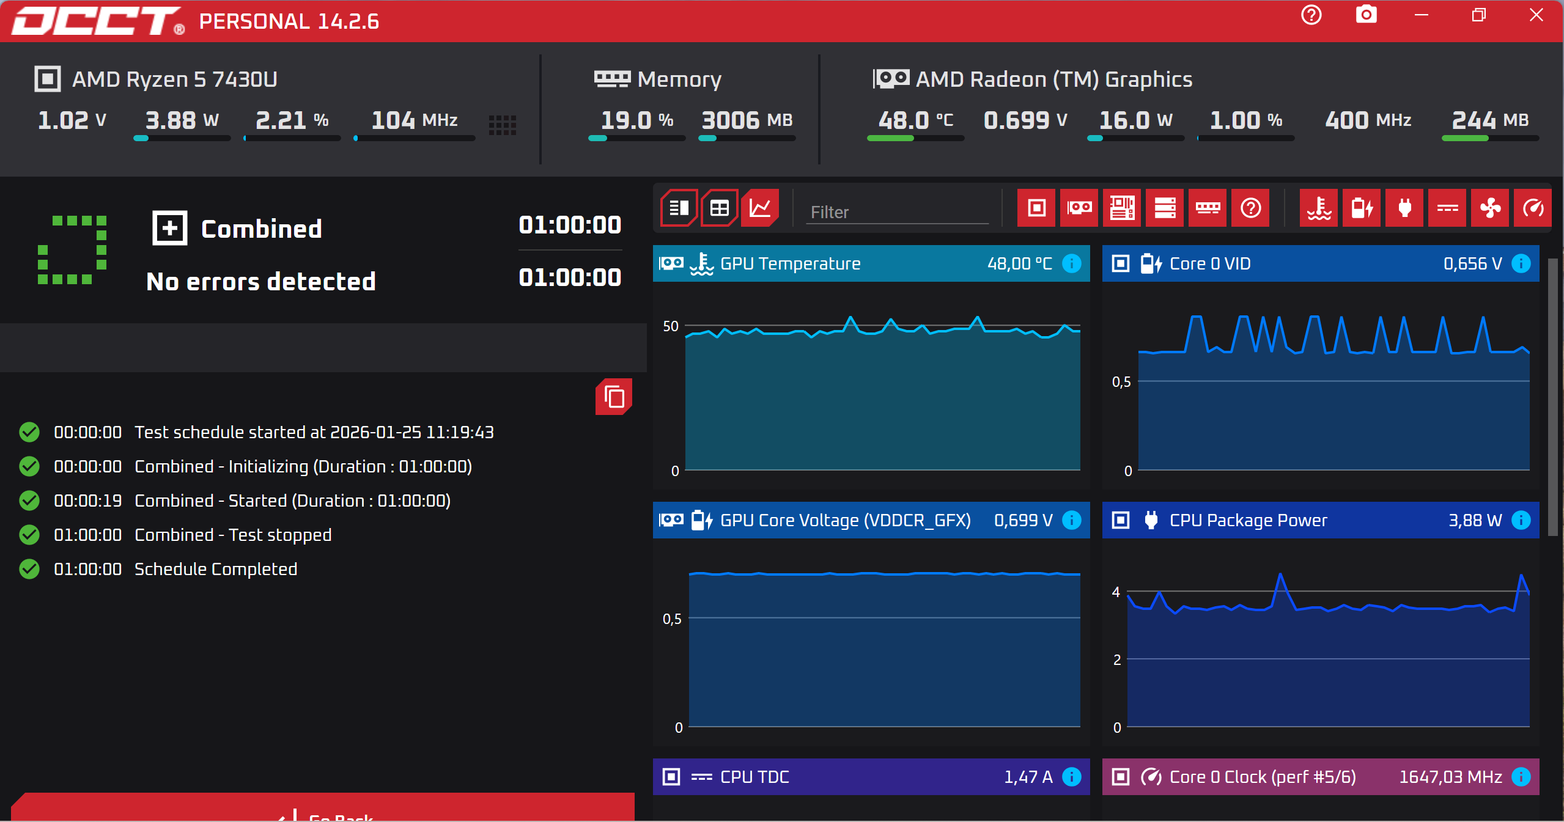Click the temperature sensor filter icon
This screenshot has width=1564, height=822.
click(x=1319, y=208)
